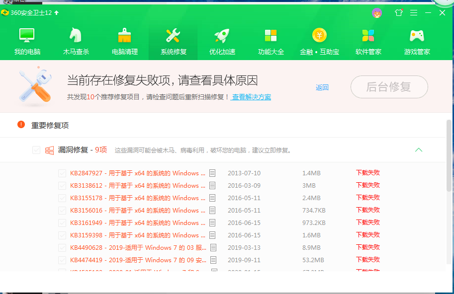Click 下载失败 status for KB2847927
Image resolution: width=454 pixels, height=294 pixels.
click(367, 173)
